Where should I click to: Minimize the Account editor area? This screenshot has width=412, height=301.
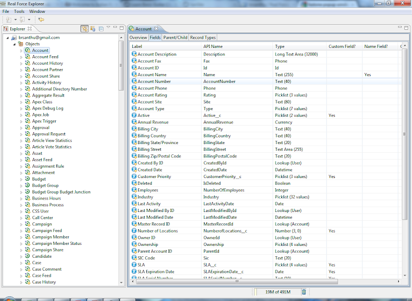[x=400, y=27]
